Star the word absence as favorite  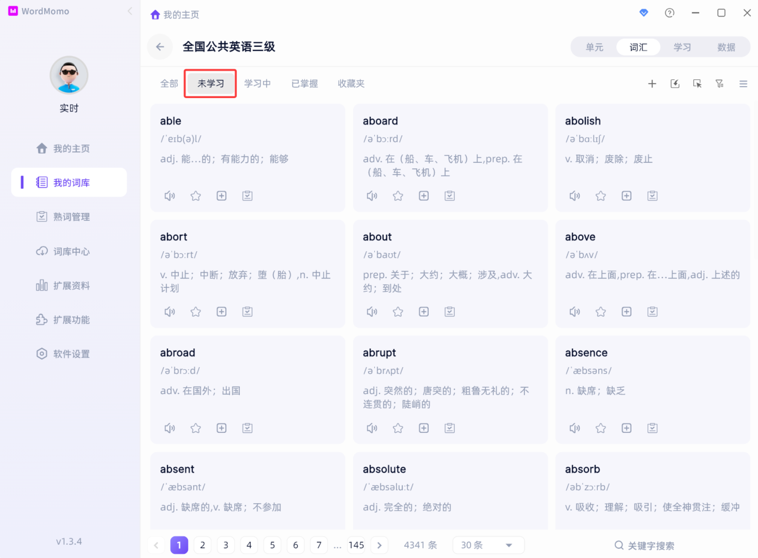click(600, 428)
